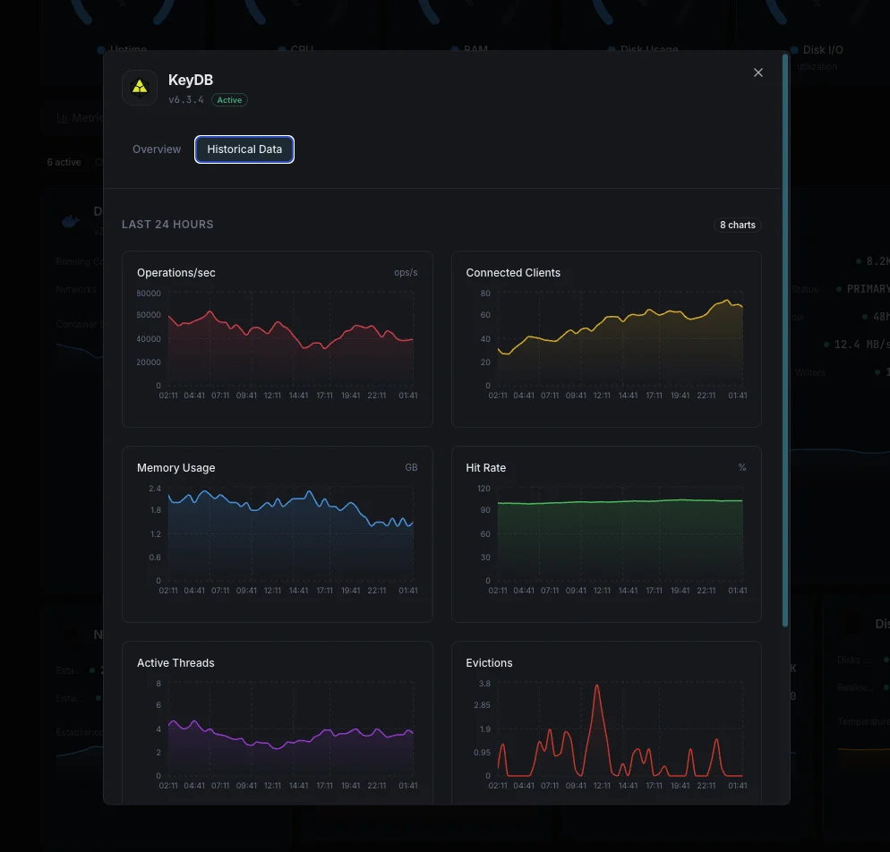This screenshot has height=852, width=890.
Task: Click the 8 charts badge
Action: (737, 225)
